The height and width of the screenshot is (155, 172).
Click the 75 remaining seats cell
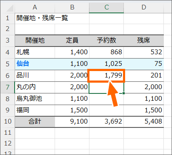(144, 64)
